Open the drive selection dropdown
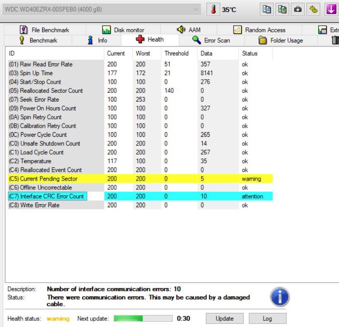 coord(102,9)
